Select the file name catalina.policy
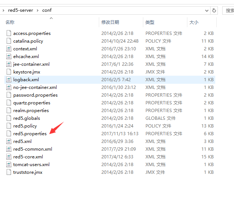Screen dimensions: 234x201 pos(28,41)
